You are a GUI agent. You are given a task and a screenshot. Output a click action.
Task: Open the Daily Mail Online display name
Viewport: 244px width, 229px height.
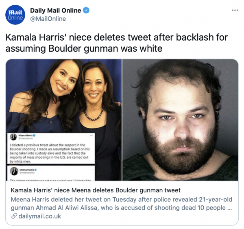coord(56,11)
